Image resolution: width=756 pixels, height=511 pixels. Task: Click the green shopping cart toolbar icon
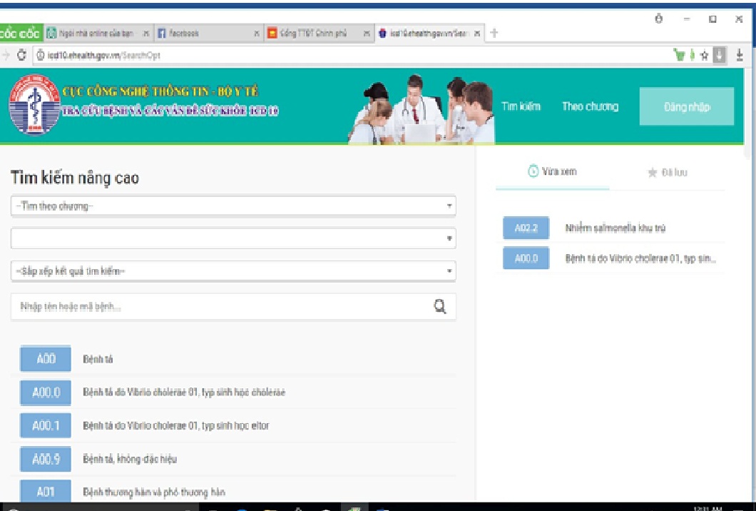point(680,55)
